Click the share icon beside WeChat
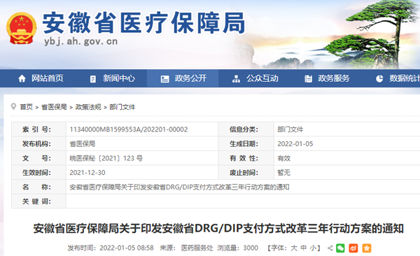Image resolution: width=420 pixels, height=256 pixels. point(330,248)
